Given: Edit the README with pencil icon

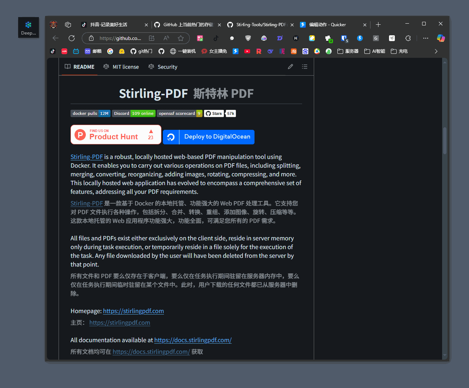Looking at the screenshot, I should tap(290, 67).
